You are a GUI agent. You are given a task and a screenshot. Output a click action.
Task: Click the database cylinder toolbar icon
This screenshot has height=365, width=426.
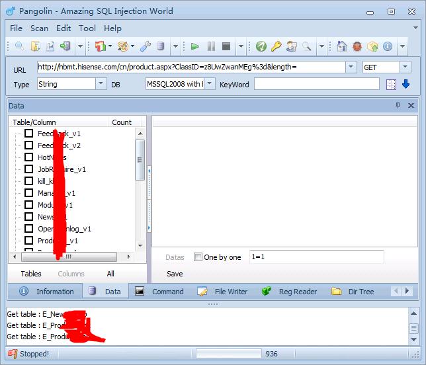point(160,46)
